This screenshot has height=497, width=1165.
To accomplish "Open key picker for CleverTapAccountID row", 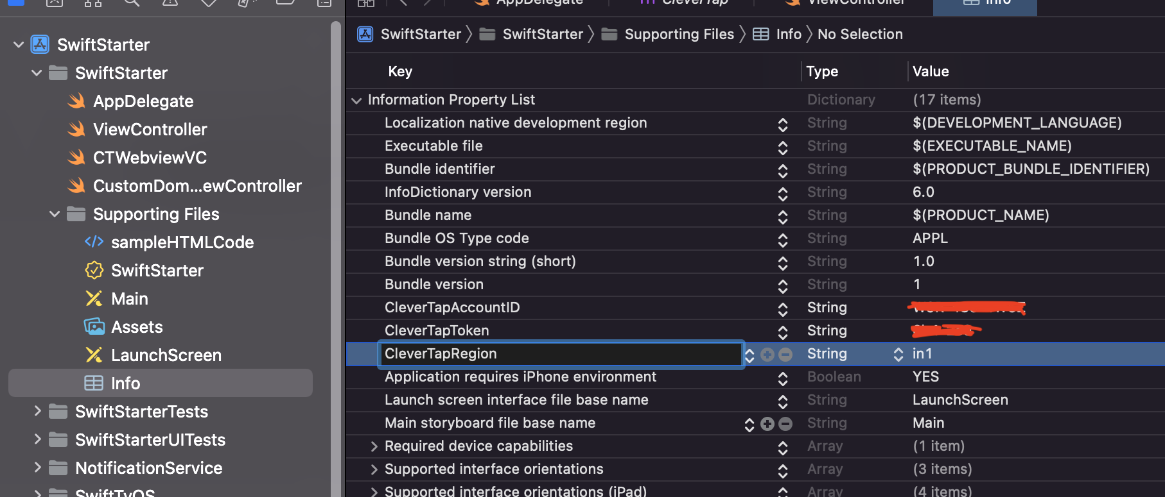I will point(783,308).
